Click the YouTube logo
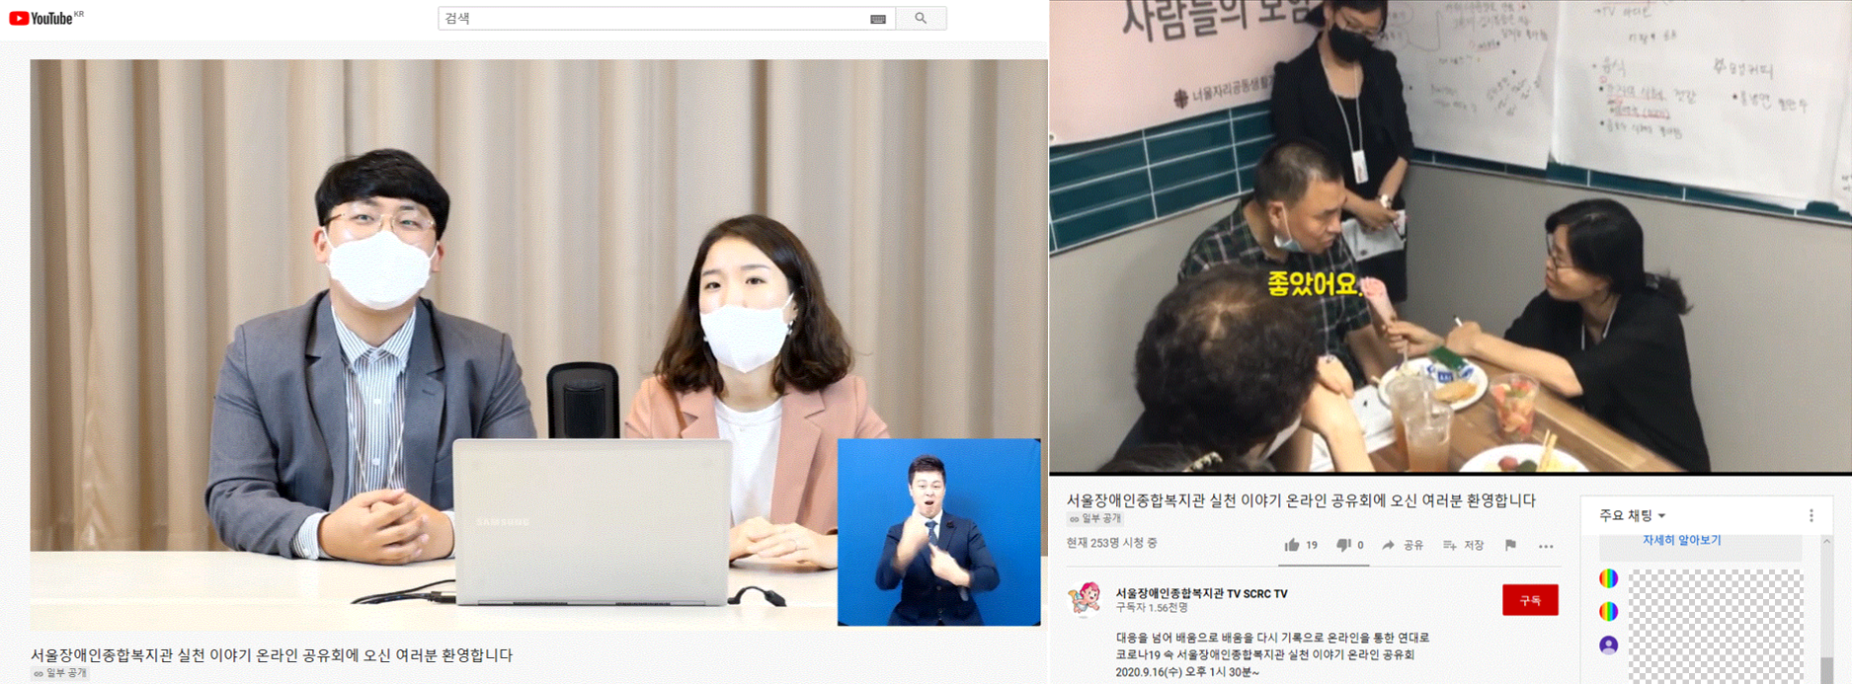 (41, 18)
